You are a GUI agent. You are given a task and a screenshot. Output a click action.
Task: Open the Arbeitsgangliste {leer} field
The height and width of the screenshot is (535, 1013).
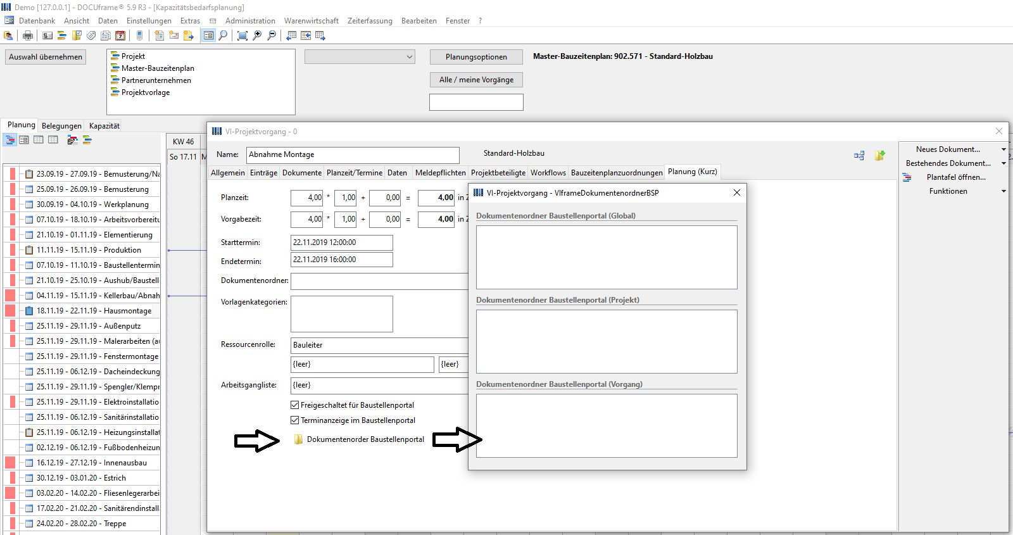379,385
